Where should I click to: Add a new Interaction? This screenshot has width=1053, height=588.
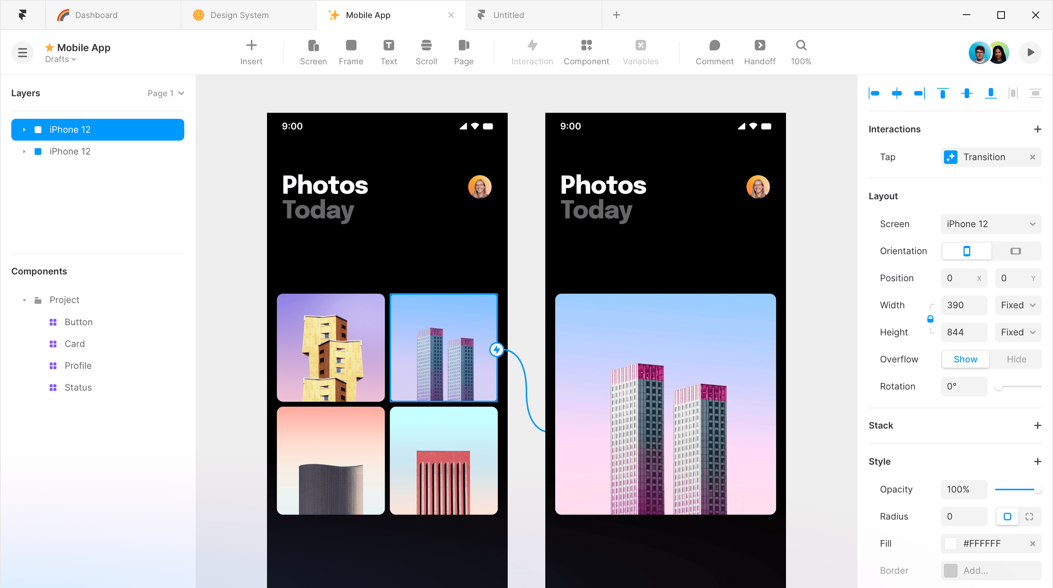(1038, 129)
